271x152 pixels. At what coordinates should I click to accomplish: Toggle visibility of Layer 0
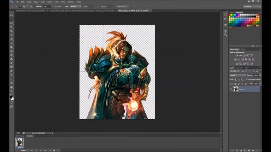tap(231, 89)
